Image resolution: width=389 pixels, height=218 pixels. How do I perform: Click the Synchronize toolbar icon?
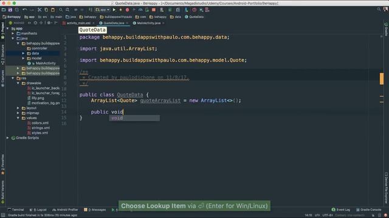pos(17,10)
